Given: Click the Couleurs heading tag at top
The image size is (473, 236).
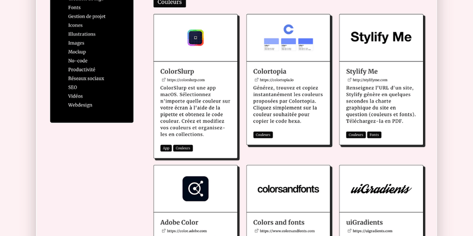Looking at the screenshot, I should tap(170, 2).
